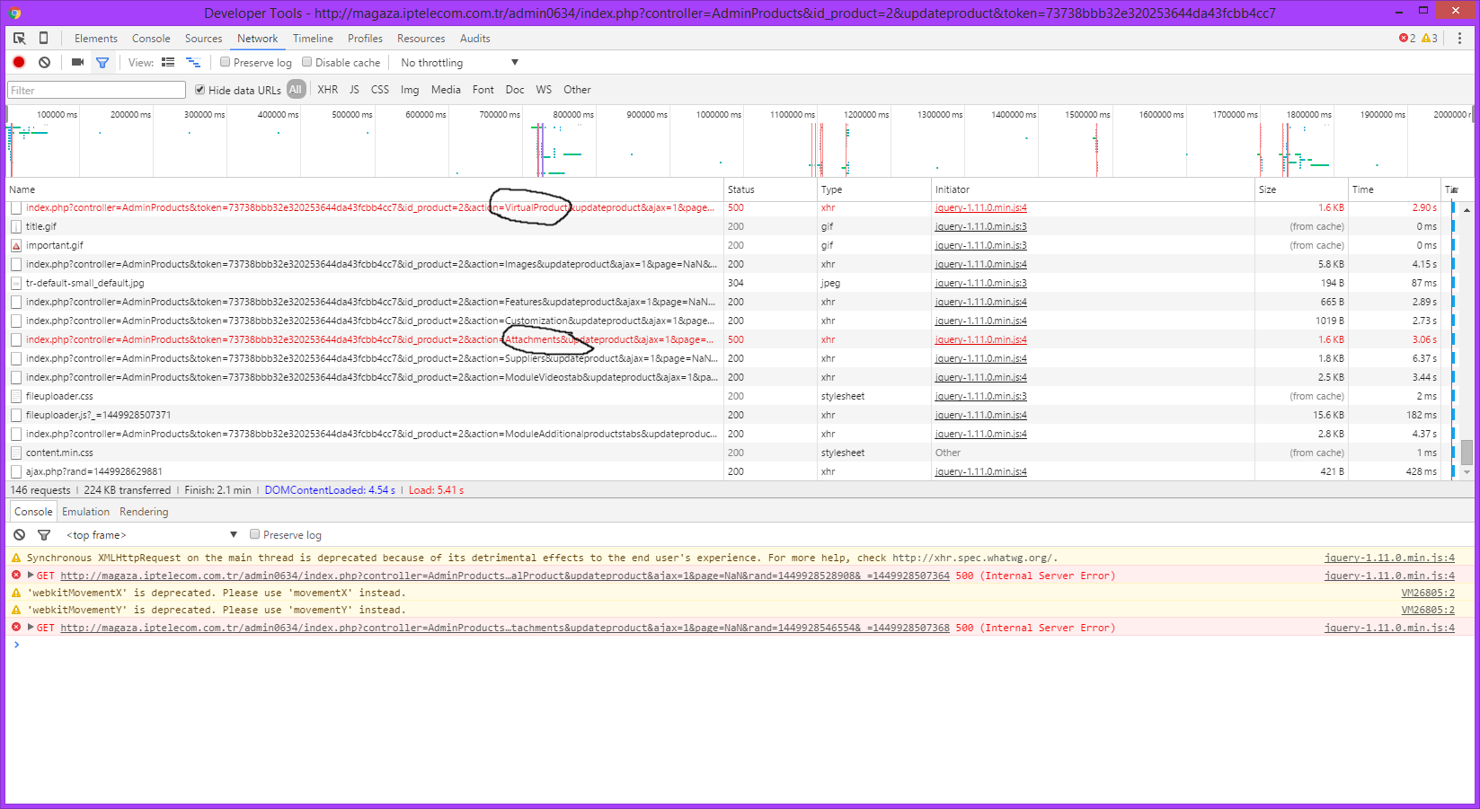This screenshot has width=1480, height=809.
Task: Open jquery-1.11.0.min.js:4 link for Synchronous XMLHttpRequest warning
Action: (x=1388, y=558)
